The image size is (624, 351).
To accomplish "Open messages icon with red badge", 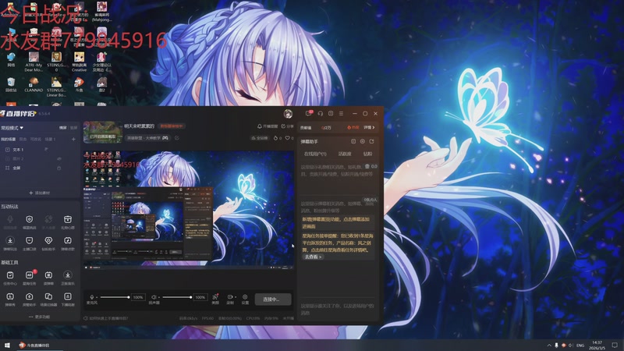I will pyautogui.click(x=309, y=113).
